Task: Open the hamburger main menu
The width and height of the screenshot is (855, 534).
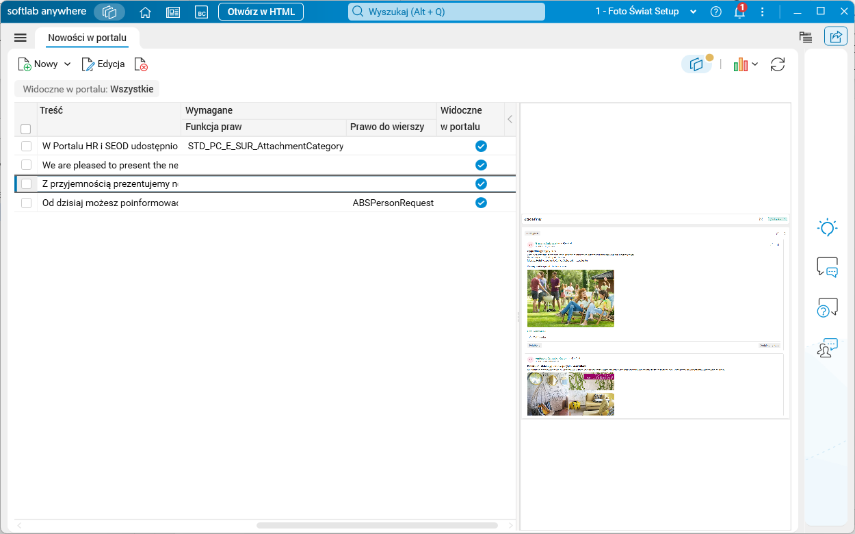Action: tap(21, 38)
